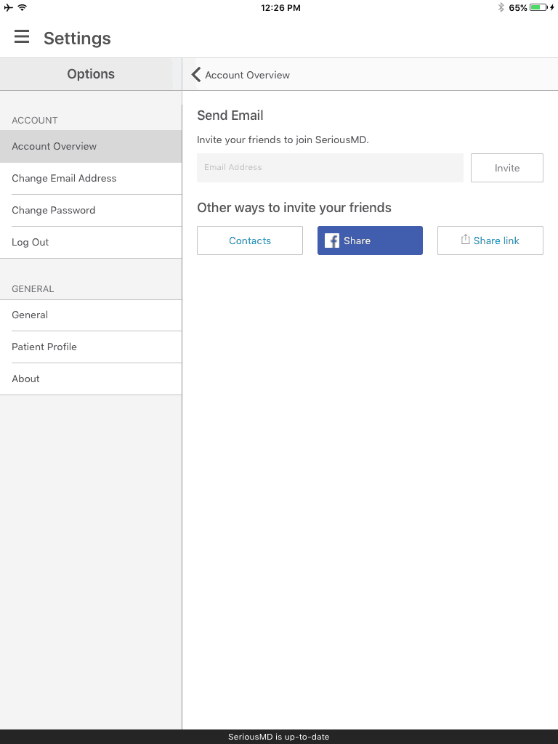Tap the Bluetooth status icon
Screen dimensions: 558x744
501,7
